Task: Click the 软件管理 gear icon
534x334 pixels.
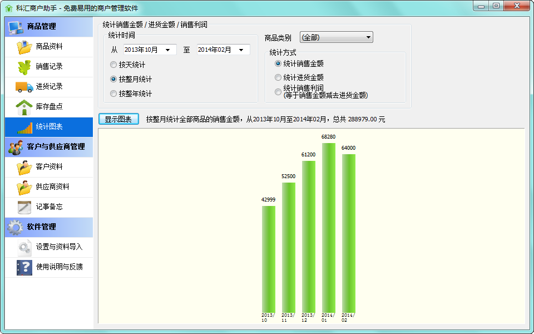Action: pyautogui.click(x=16, y=227)
